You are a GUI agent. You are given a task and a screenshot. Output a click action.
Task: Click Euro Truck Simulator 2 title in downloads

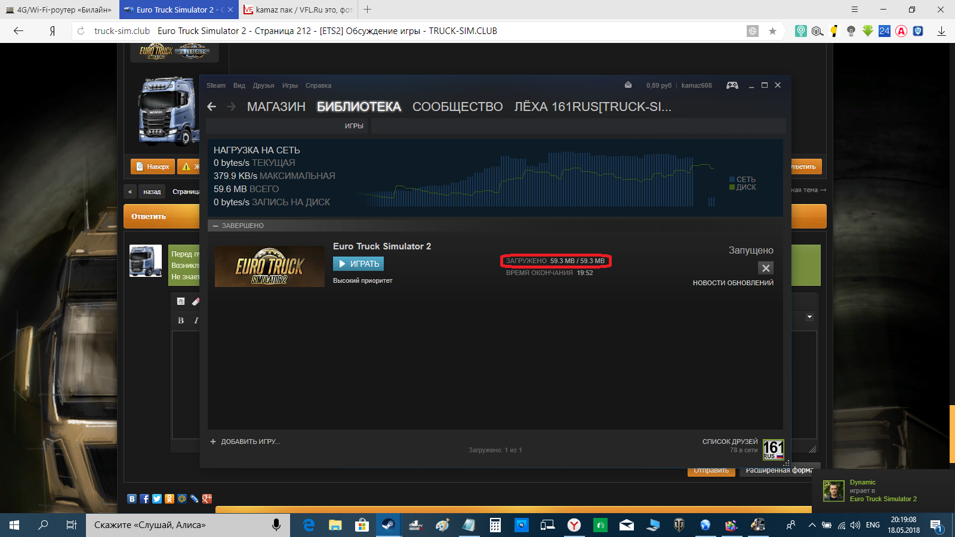click(x=382, y=246)
